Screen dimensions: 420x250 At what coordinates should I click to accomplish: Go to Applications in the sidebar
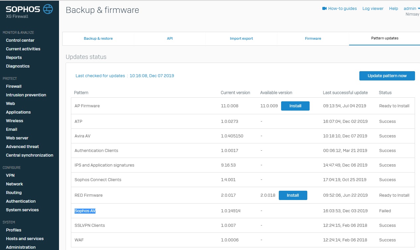[x=18, y=112]
